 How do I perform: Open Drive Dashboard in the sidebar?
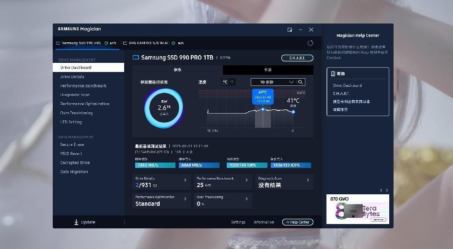[x=88, y=67]
